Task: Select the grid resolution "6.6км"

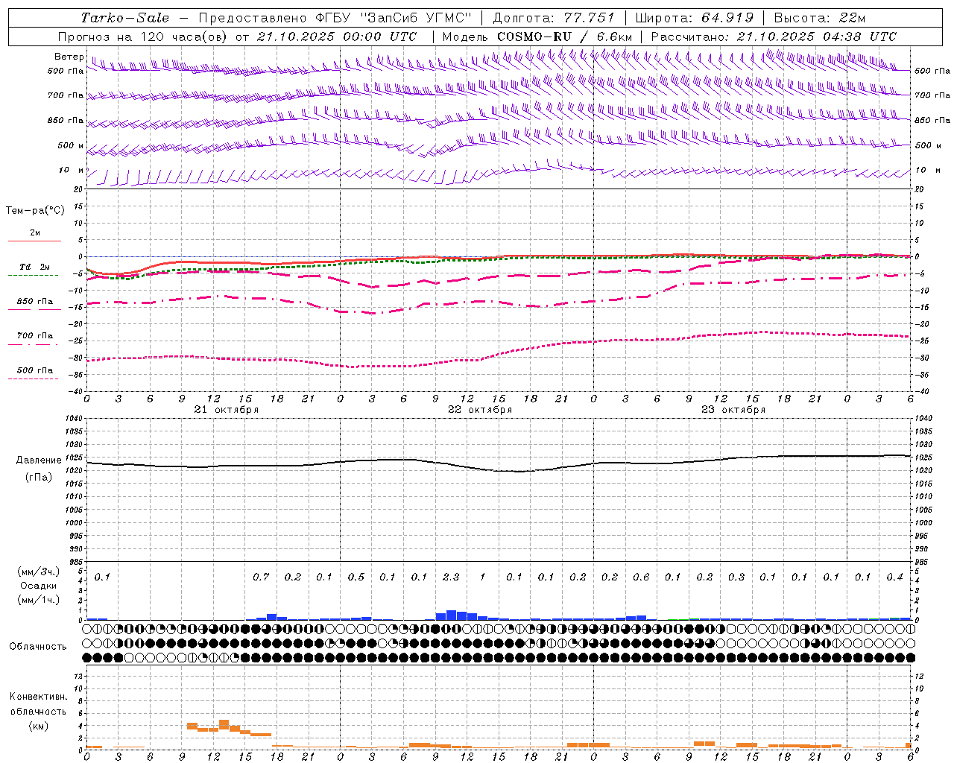Action: (x=614, y=37)
